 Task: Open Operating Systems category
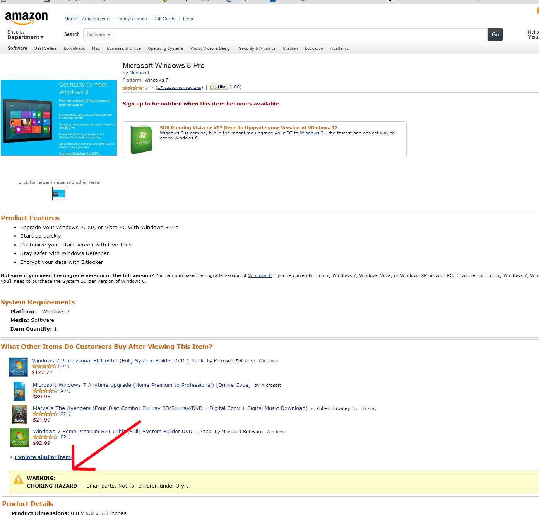click(x=166, y=48)
